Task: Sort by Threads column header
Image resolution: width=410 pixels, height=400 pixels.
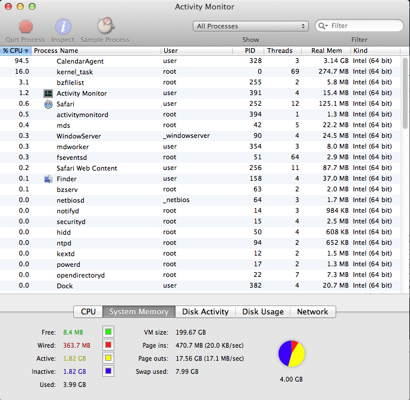Action: (283, 51)
